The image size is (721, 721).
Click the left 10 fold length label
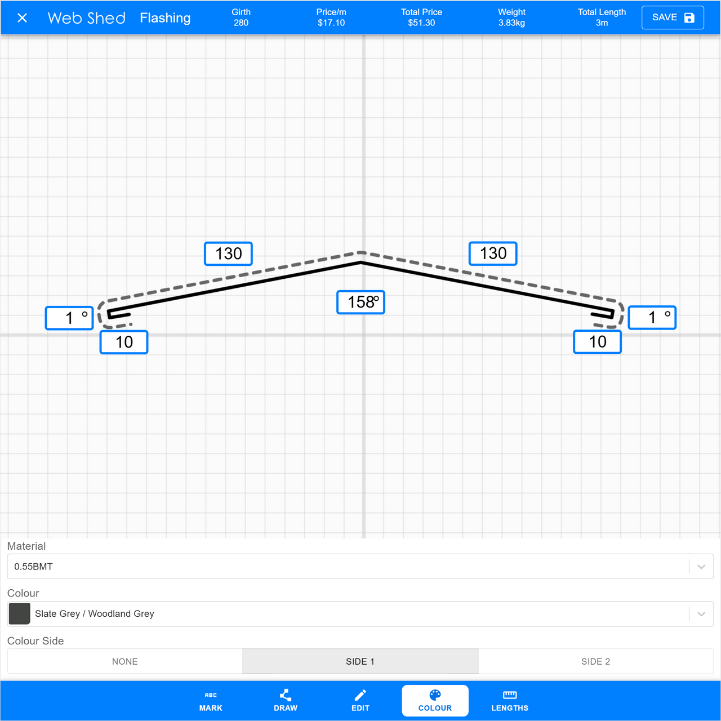pos(124,342)
